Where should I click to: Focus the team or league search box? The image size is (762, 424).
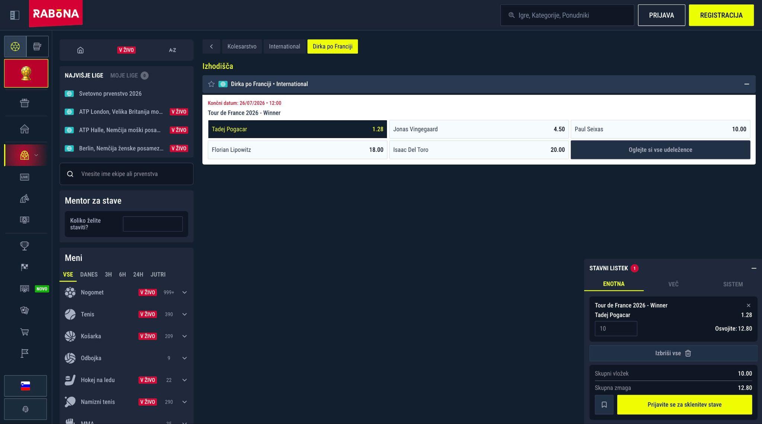pyautogui.click(x=127, y=174)
